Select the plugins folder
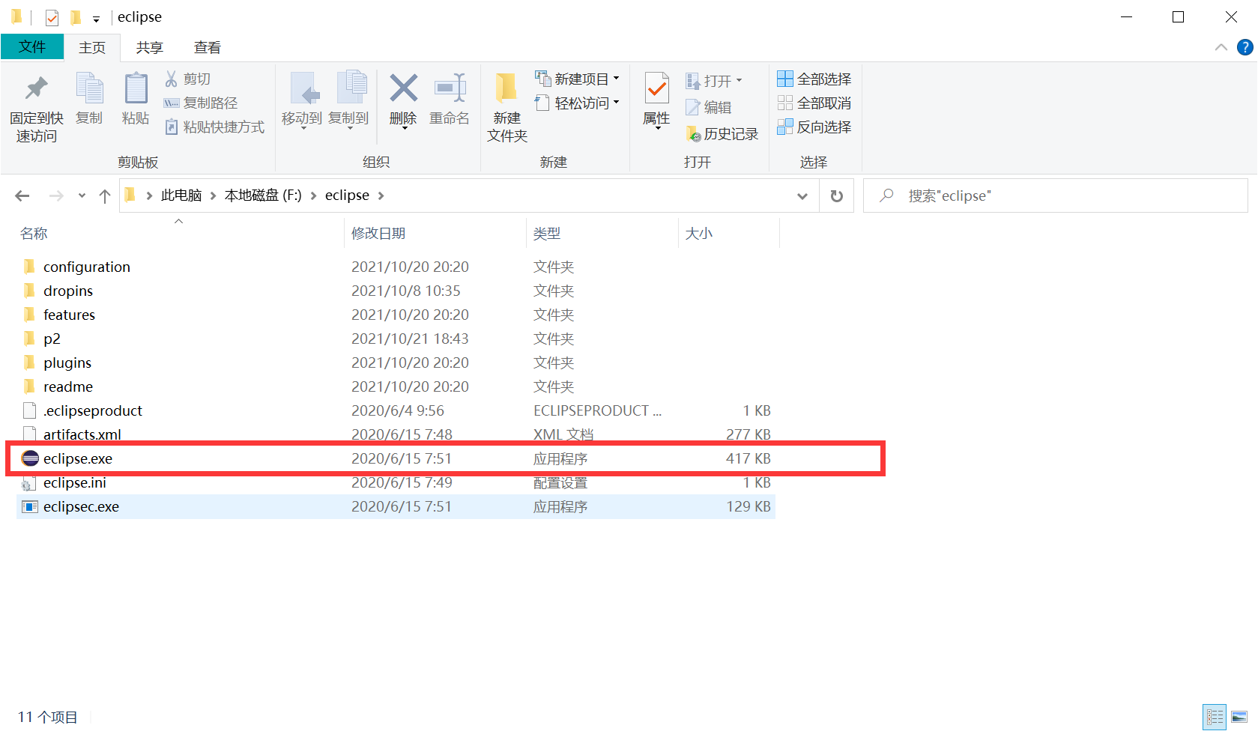Screen dimensions: 1258x731 (396, 363)
